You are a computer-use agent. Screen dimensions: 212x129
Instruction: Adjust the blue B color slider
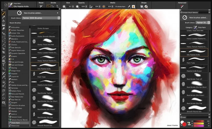pyautogui.click(x=199, y=126)
